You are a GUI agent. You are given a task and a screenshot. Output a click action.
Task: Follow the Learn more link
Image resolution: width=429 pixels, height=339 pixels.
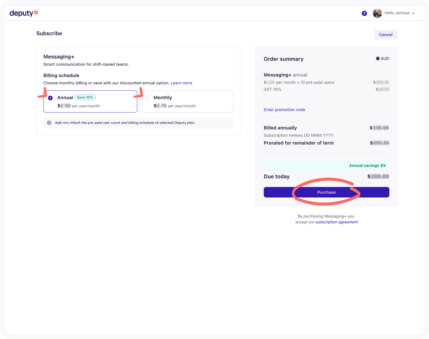pyautogui.click(x=181, y=83)
